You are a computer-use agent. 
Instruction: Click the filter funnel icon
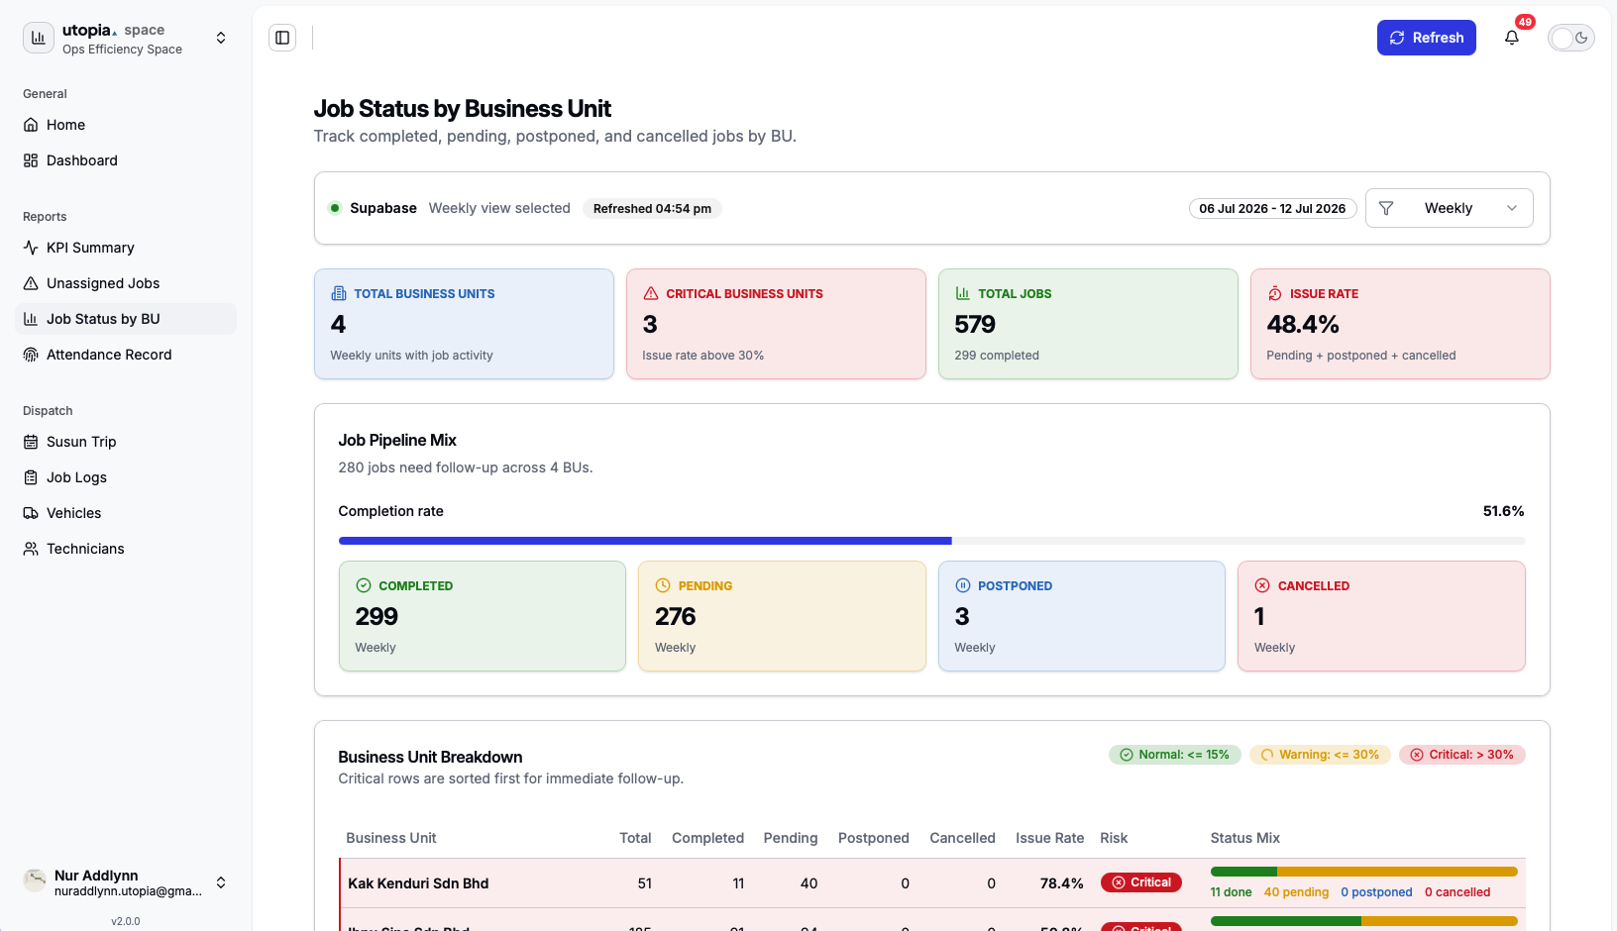pyautogui.click(x=1386, y=208)
